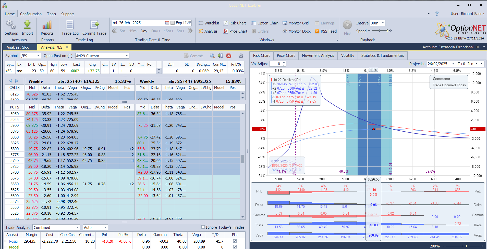Expand the Model row in Trade Analysis
487x249 pixels.
pyautogui.click(x=6, y=247)
